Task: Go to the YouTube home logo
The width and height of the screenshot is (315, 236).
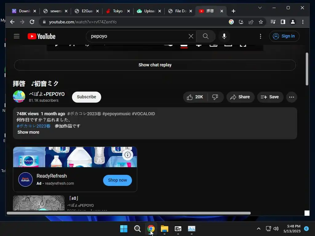Action: click(x=42, y=36)
